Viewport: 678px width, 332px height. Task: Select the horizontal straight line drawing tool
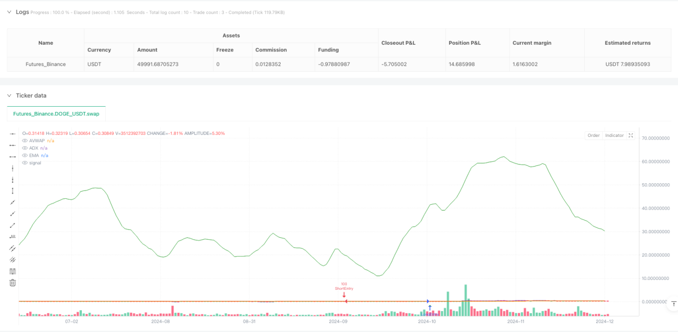point(13,134)
